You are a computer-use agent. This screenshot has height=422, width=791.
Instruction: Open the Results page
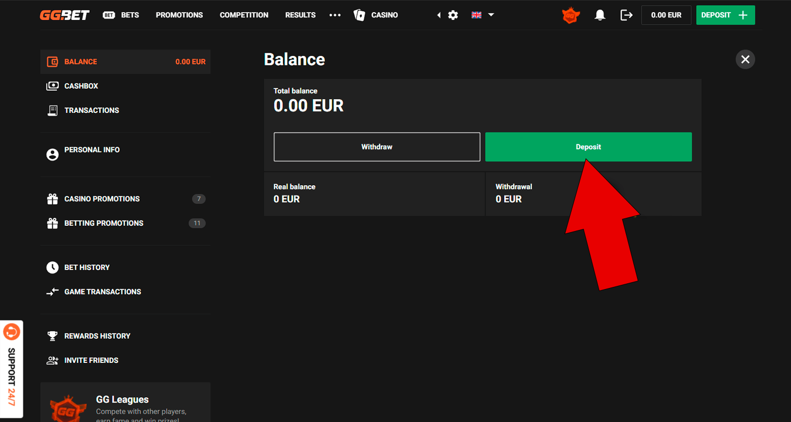[x=301, y=15]
